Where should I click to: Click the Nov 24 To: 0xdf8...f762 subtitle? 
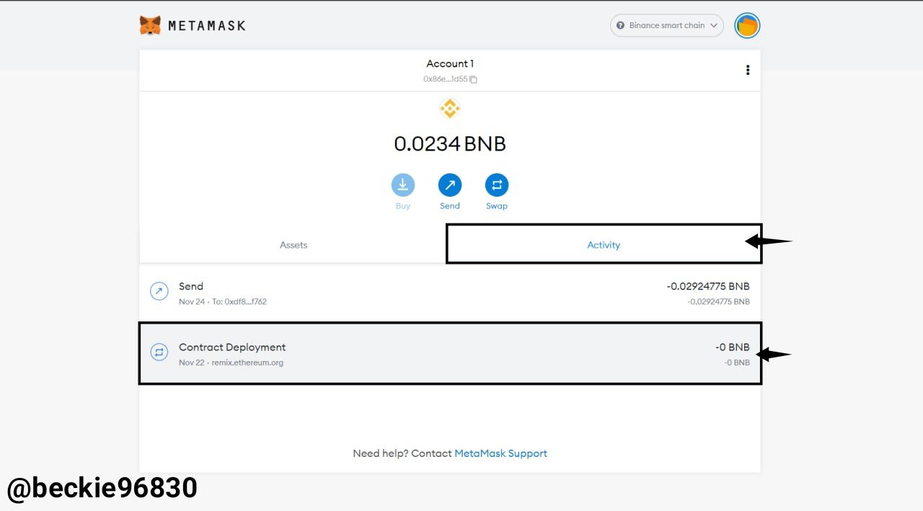[223, 302]
